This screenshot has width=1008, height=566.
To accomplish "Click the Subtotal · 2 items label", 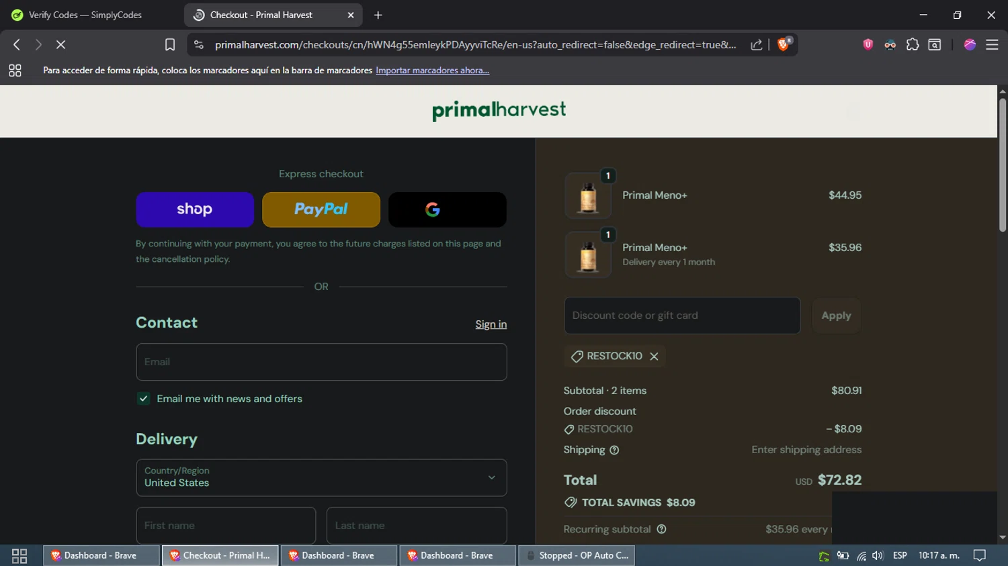I will click(605, 391).
